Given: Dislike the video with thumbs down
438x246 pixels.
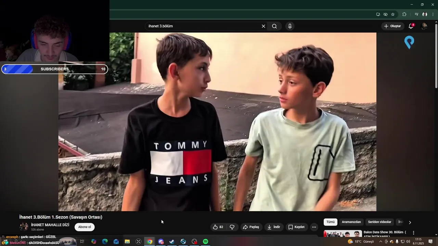Looking at the screenshot, I should tap(232, 227).
